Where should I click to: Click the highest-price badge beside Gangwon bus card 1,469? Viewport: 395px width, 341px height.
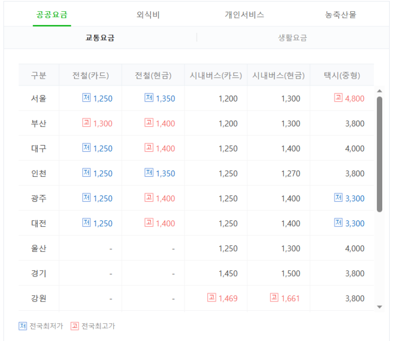click(x=212, y=297)
